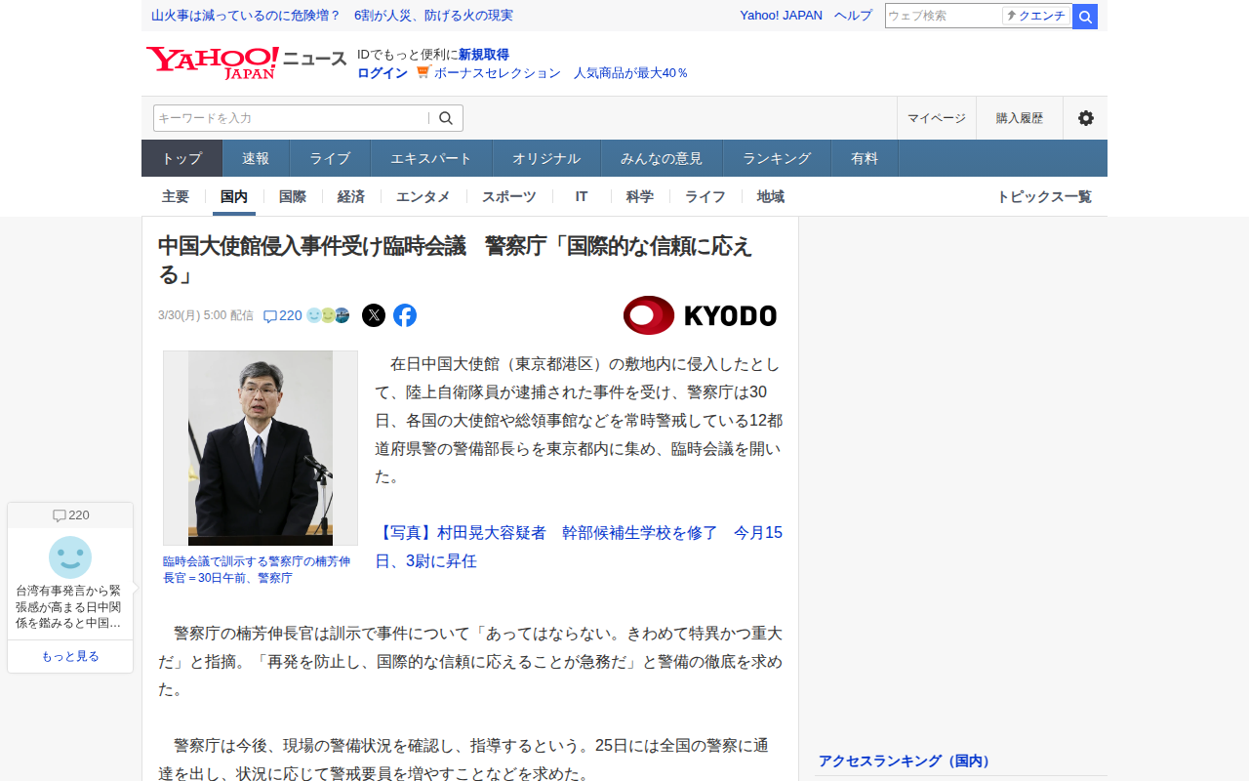Select the IT category

click(x=582, y=196)
